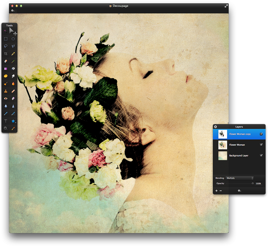Open the gear menu below window title
The image size is (268, 246).
click(x=13, y=11)
